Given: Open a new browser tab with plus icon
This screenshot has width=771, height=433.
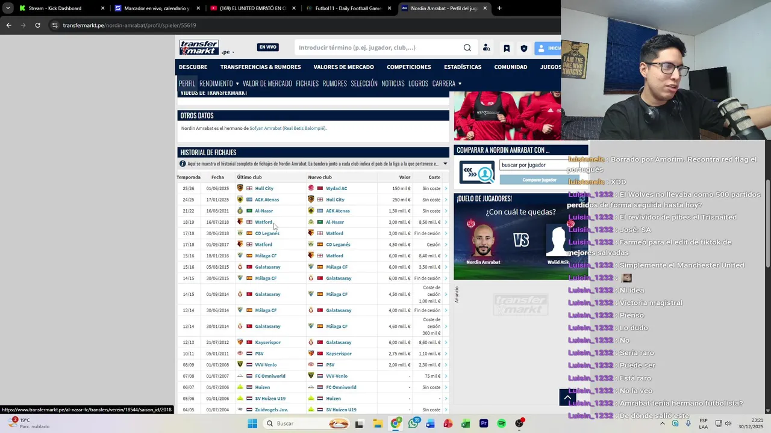Looking at the screenshot, I should pos(499,8).
